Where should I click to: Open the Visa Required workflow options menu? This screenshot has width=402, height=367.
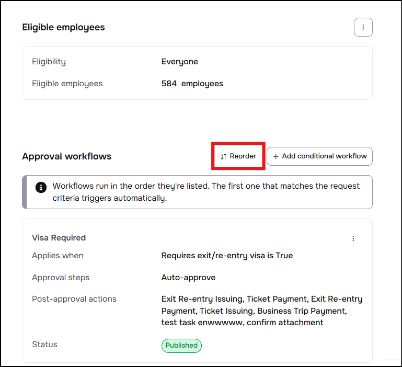pos(353,238)
